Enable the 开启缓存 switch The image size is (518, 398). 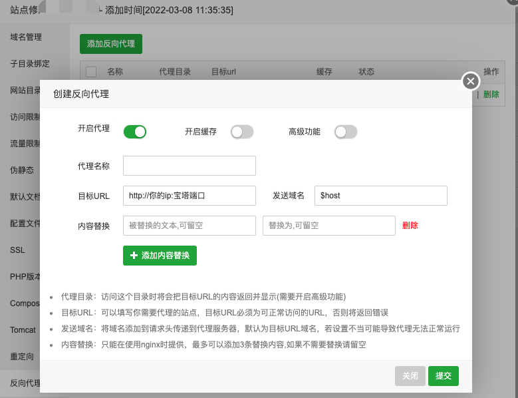(242, 132)
